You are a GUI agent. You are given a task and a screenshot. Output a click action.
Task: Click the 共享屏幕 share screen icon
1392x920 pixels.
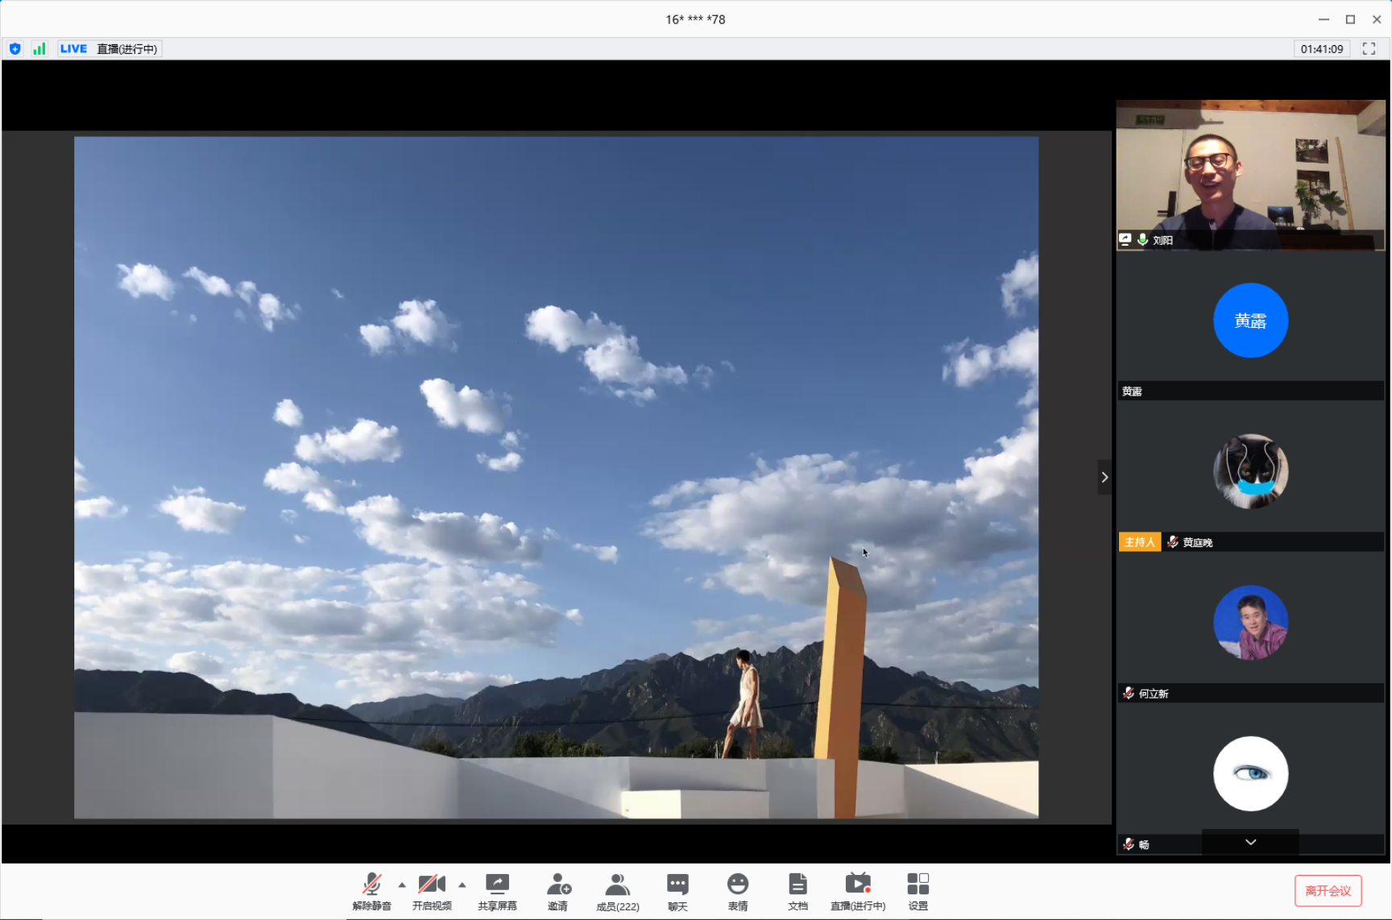tap(497, 885)
